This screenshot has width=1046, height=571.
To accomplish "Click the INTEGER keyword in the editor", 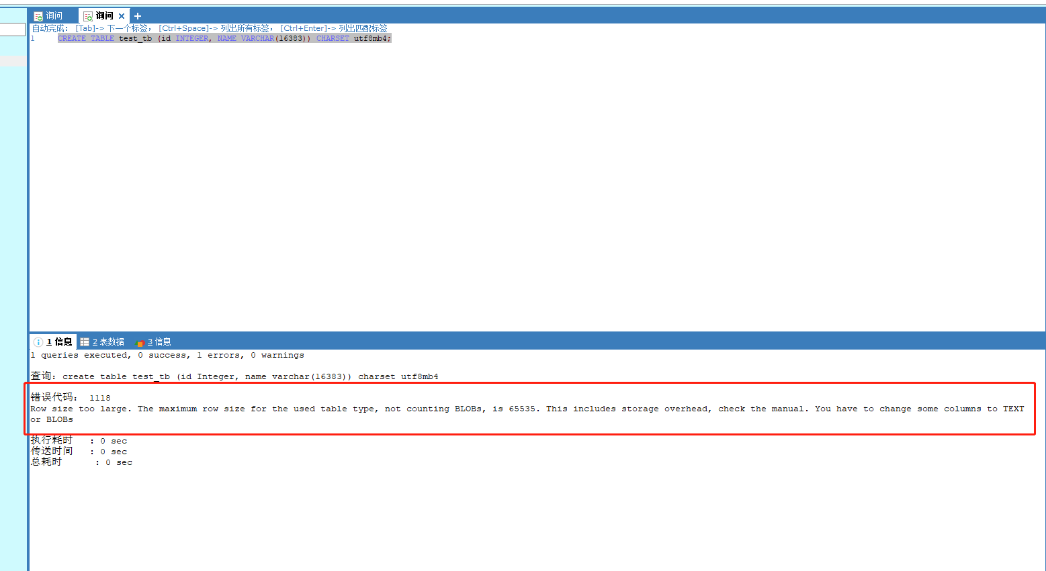I will point(192,39).
